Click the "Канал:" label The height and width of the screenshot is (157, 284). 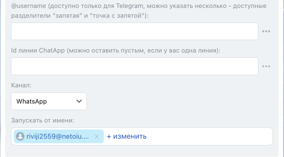(x=21, y=86)
